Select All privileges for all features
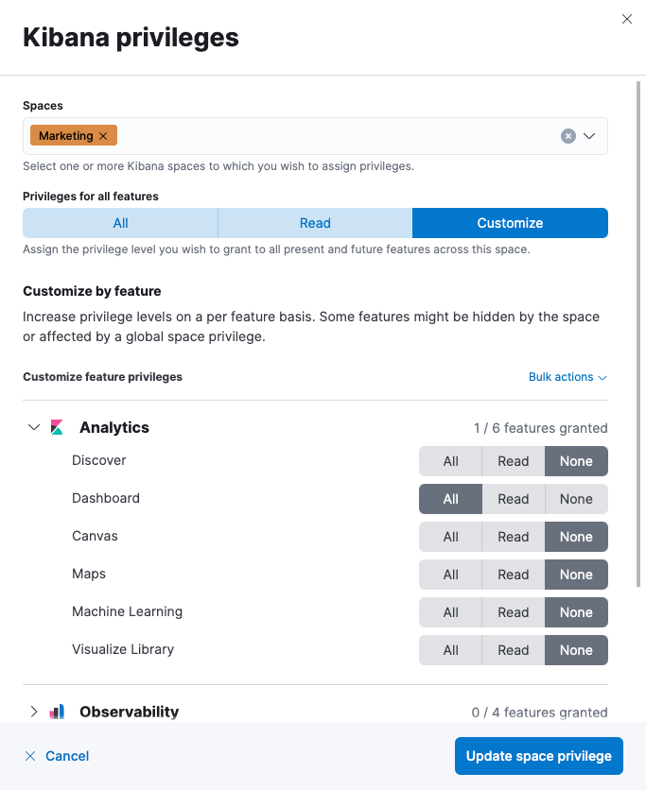This screenshot has width=646, height=790. [x=120, y=223]
